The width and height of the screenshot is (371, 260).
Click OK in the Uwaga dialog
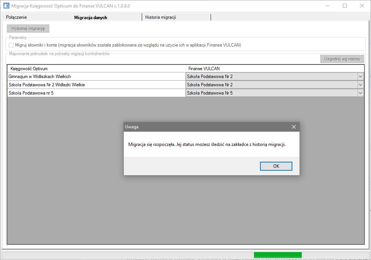[x=276, y=166]
